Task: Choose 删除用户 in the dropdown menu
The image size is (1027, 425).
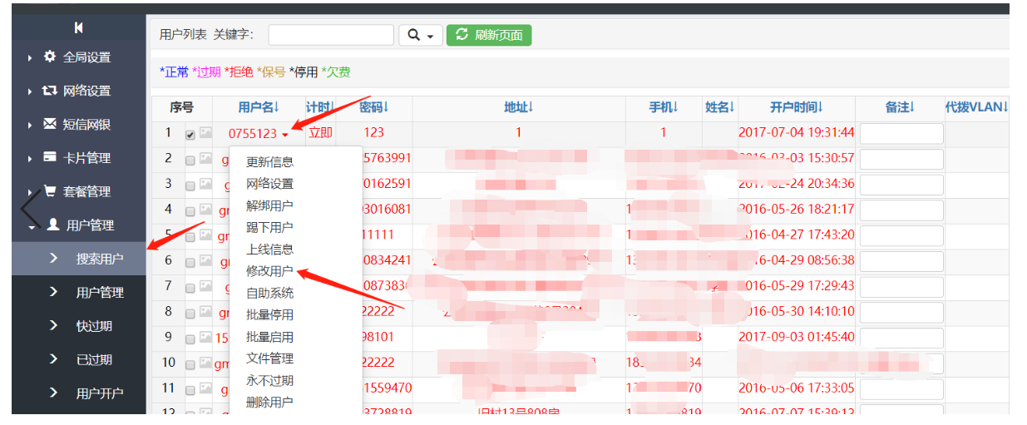Action: point(269,403)
